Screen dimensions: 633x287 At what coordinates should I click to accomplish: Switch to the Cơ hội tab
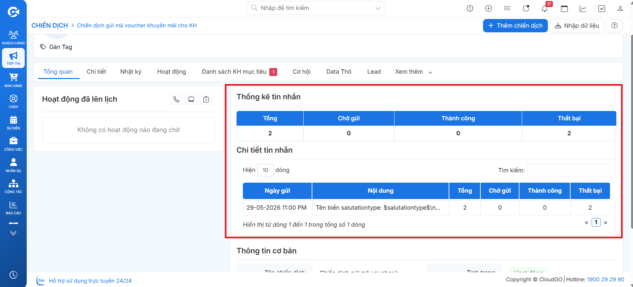click(x=302, y=72)
